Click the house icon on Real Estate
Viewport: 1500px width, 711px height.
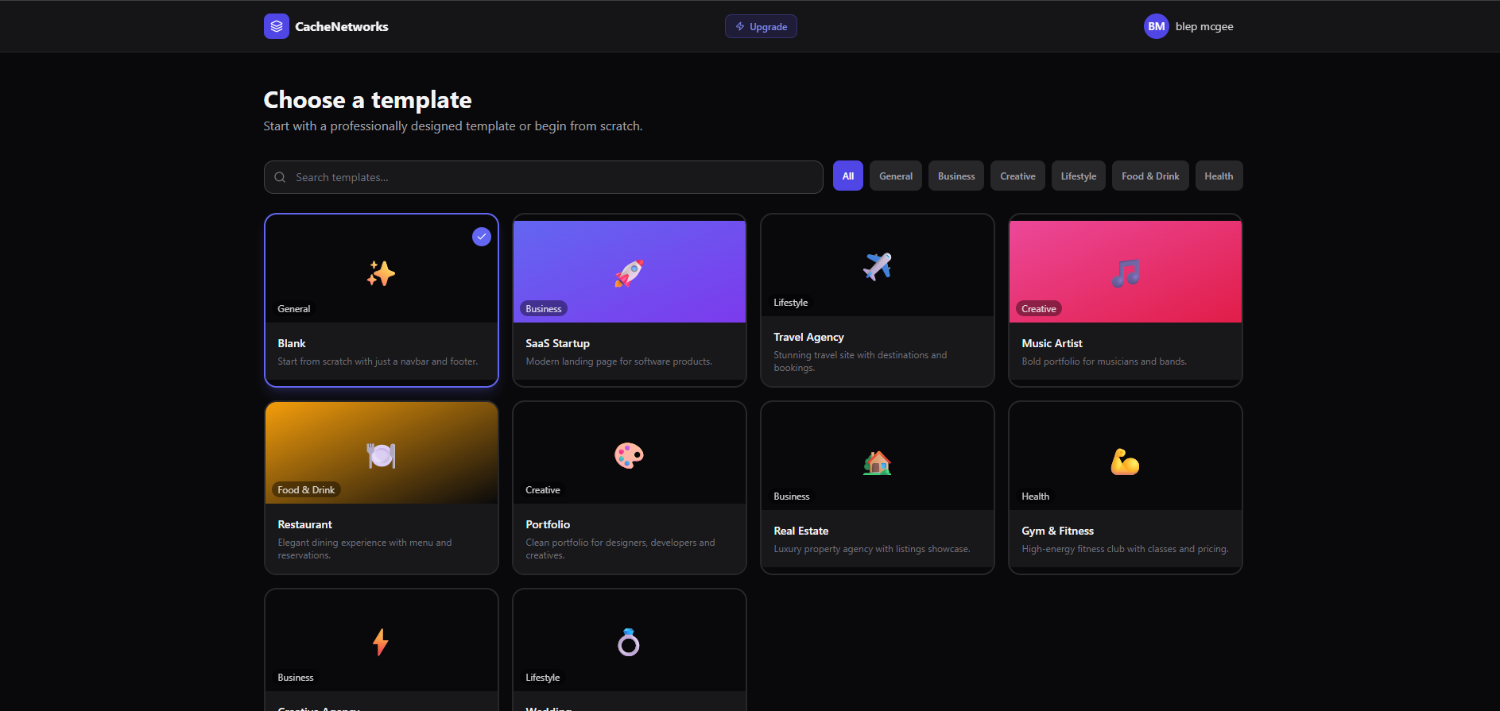coord(877,462)
